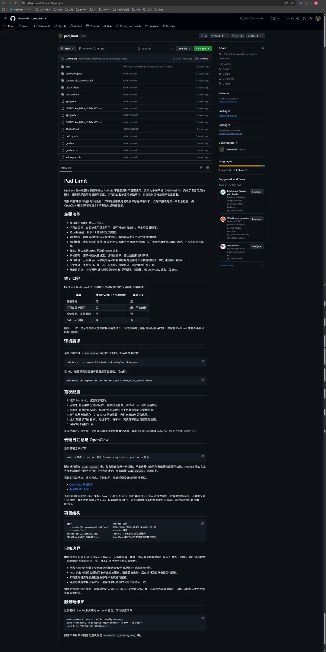326x652 pixels.
Task: Copy the systemctl status commands block
Action: pos(202,619)
